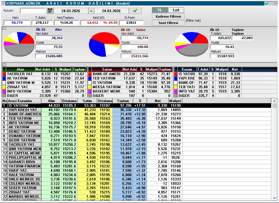This screenshot has width=279, height=203.
Task: Collapse the pie charts section
Action: (x=4, y=28)
